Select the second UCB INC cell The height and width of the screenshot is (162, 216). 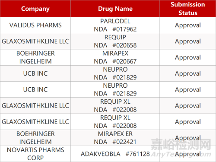35,89
